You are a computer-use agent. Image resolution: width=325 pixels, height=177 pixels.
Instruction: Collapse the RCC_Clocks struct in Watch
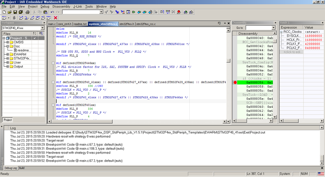[281, 32]
